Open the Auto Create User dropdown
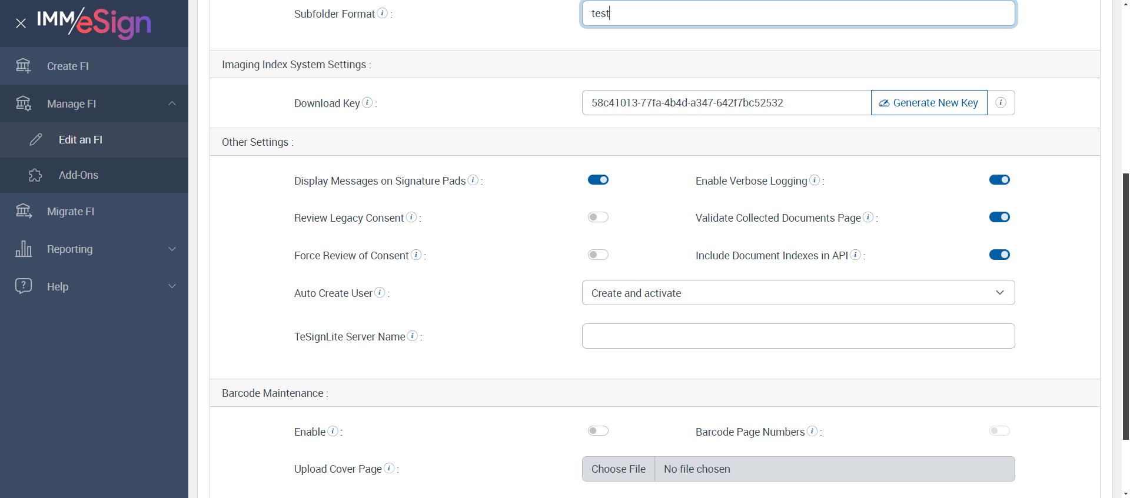This screenshot has width=1130, height=498. [x=798, y=293]
